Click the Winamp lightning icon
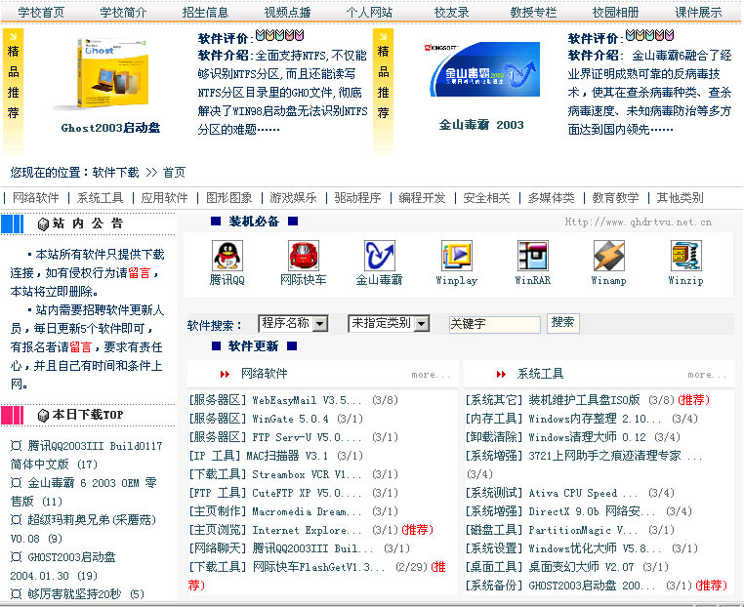 point(608,256)
